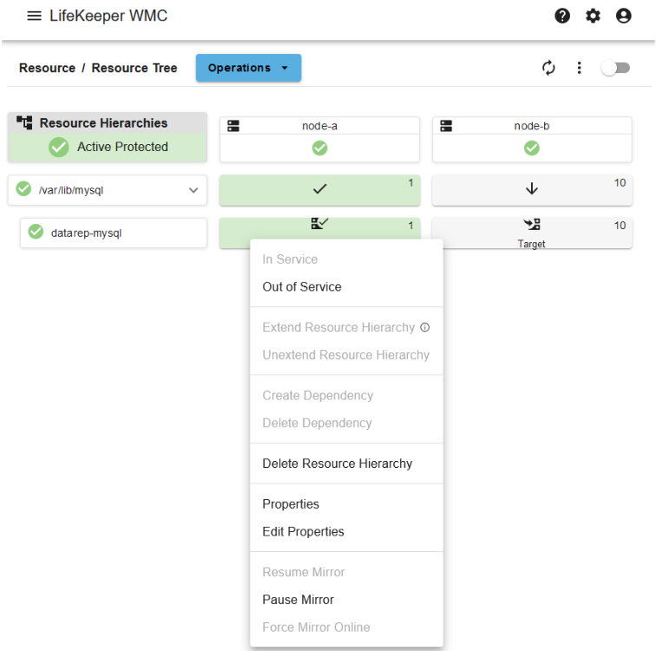Click the Extend Resource Hierarchy info icon
Screen dimensions: 656x651
425,327
